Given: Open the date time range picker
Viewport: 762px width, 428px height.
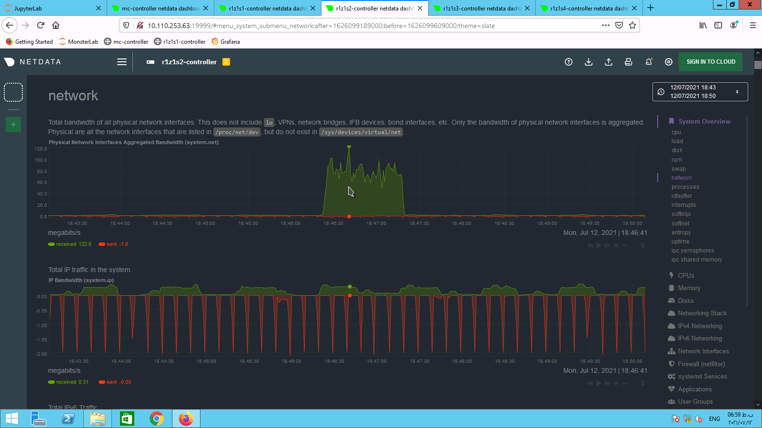Looking at the screenshot, I should click(700, 92).
